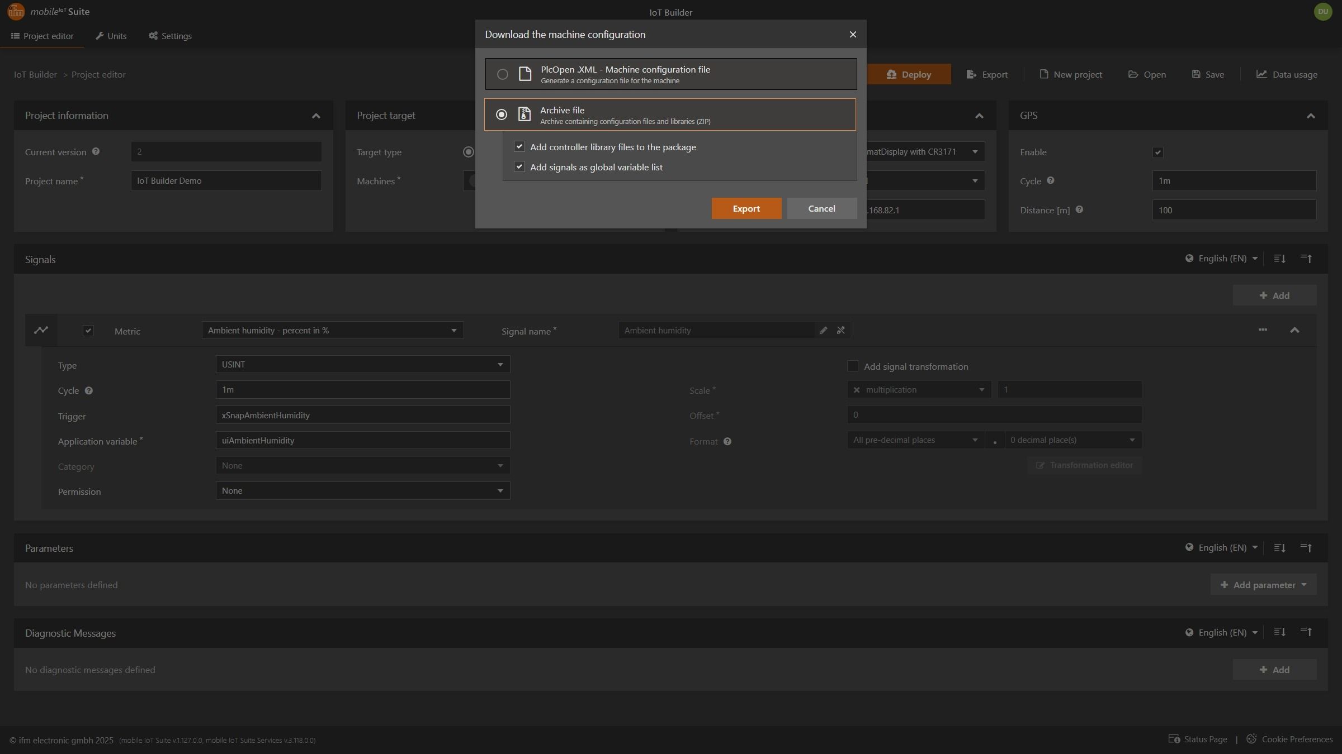
Task: Expand all icon in Parameters header
Action: coord(1279,548)
